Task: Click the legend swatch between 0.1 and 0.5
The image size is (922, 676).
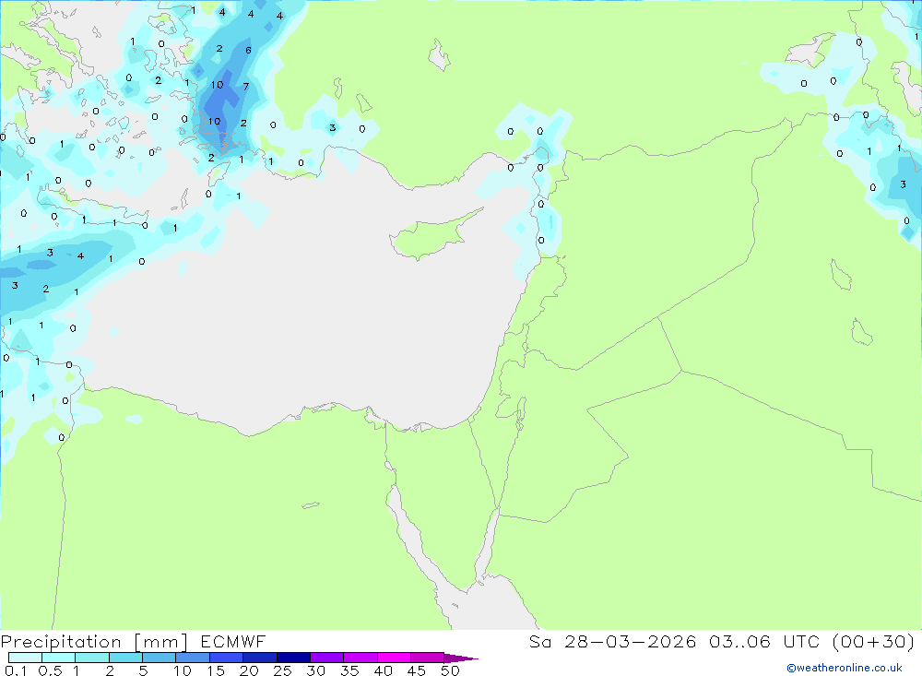Action: [25, 658]
